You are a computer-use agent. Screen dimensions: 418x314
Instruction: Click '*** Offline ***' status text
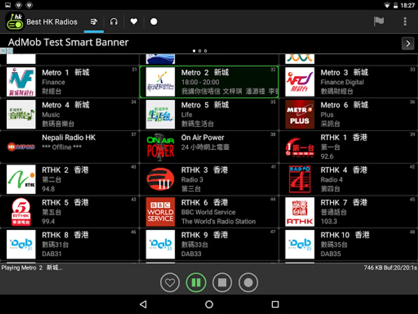pyautogui.click(x=62, y=147)
